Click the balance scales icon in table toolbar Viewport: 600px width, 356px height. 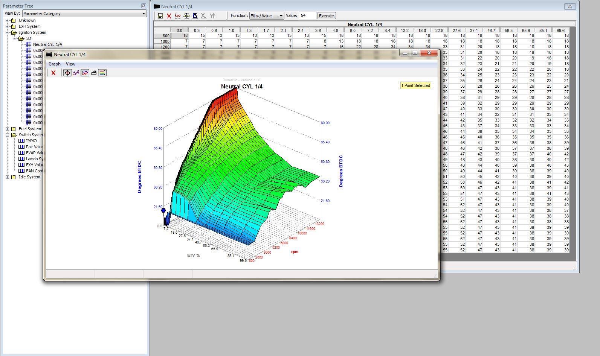click(x=186, y=16)
